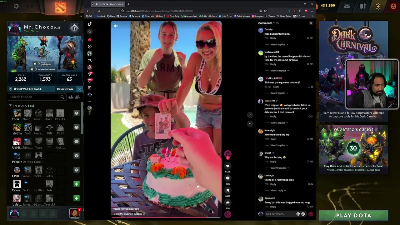Expand View 1 reply under Danker_1e

pyautogui.click(x=278, y=190)
